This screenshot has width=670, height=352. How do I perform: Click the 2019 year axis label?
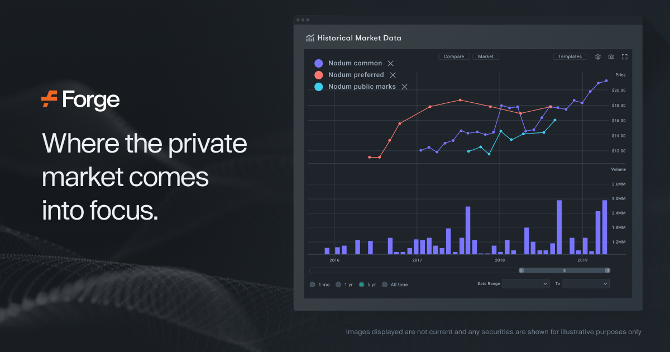[x=582, y=260]
